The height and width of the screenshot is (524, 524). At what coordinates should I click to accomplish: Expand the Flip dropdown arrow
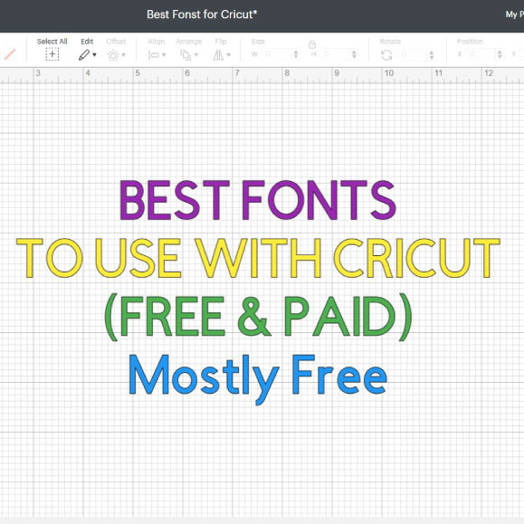pyautogui.click(x=229, y=55)
